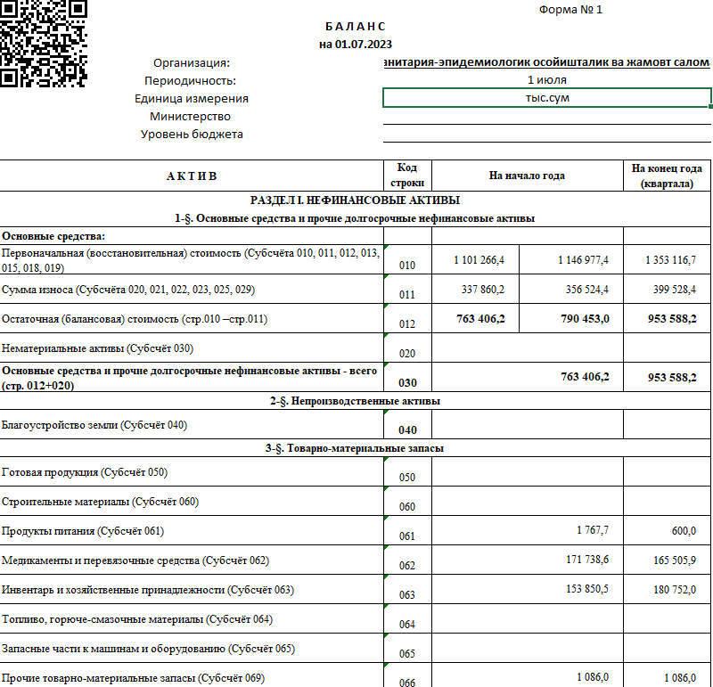Click the 'Периодичность:' label
Screen dimensions: 713x687
click(191, 80)
